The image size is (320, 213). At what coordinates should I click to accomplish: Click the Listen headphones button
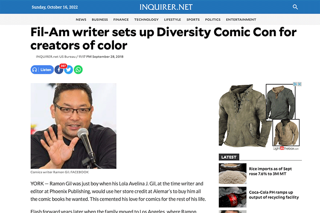(42, 70)
